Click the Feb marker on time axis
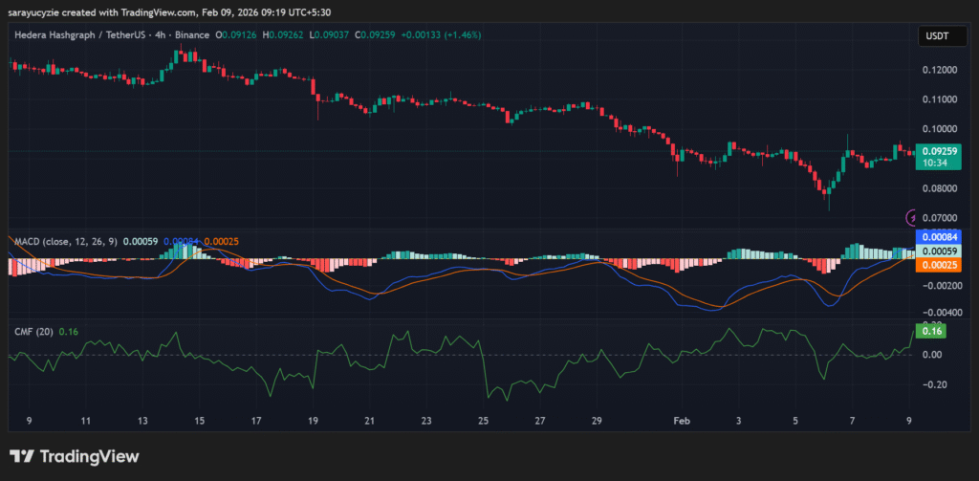The width and height of the screenshot is (979, 481). [682, 420]
